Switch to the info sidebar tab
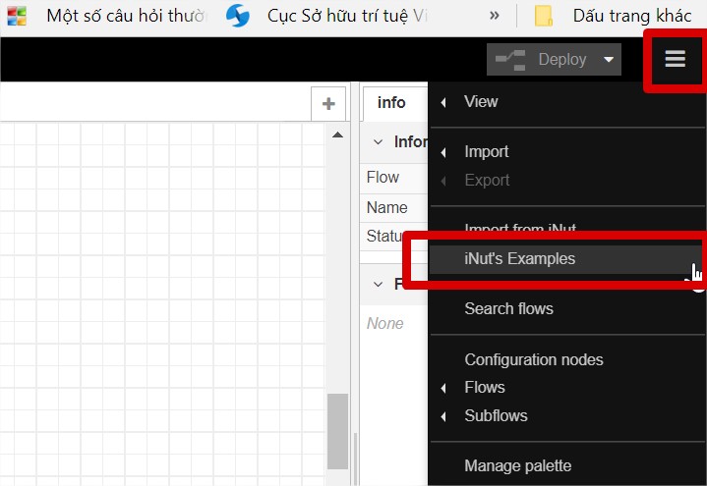707x486 pixels. (x=391, y=102)
